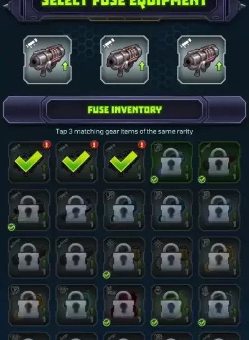Untick the third checked inventory item
Image resolution: width=249 pixels, height=340 pixels.
124,162
